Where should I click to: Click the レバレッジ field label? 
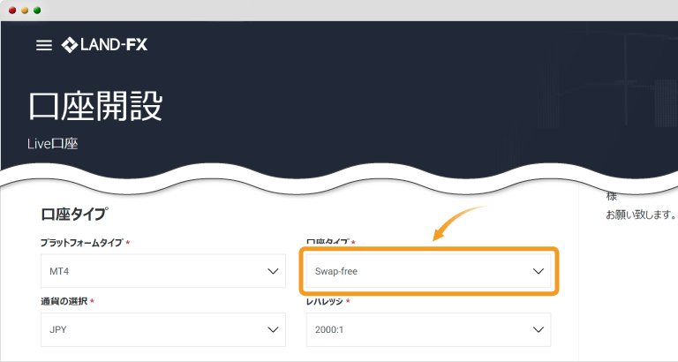[x=324, y=301]
